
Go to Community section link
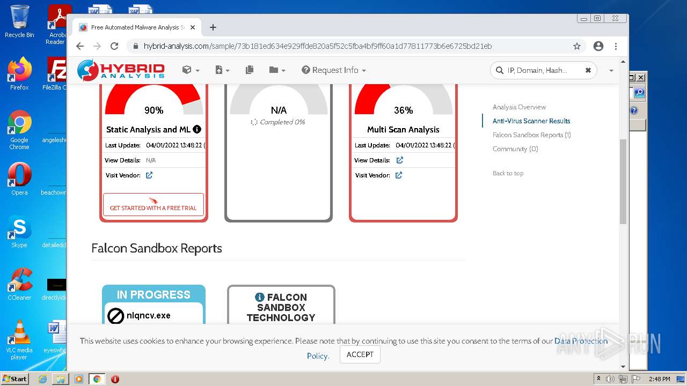point(515,149)
